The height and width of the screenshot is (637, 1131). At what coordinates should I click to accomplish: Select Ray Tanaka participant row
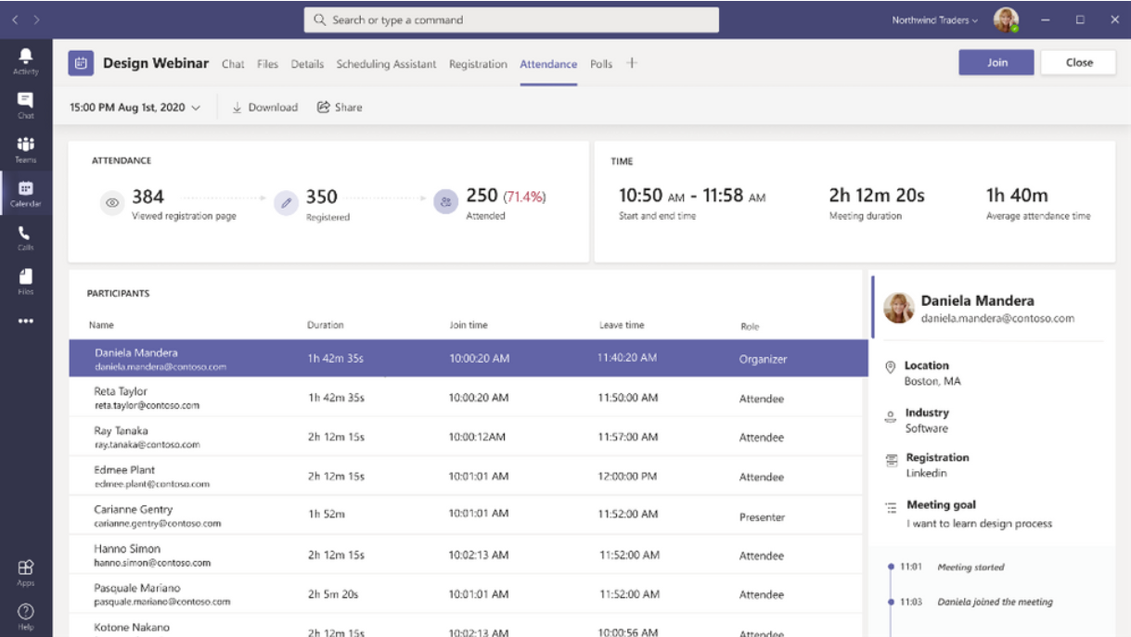(x=464, y=438)
